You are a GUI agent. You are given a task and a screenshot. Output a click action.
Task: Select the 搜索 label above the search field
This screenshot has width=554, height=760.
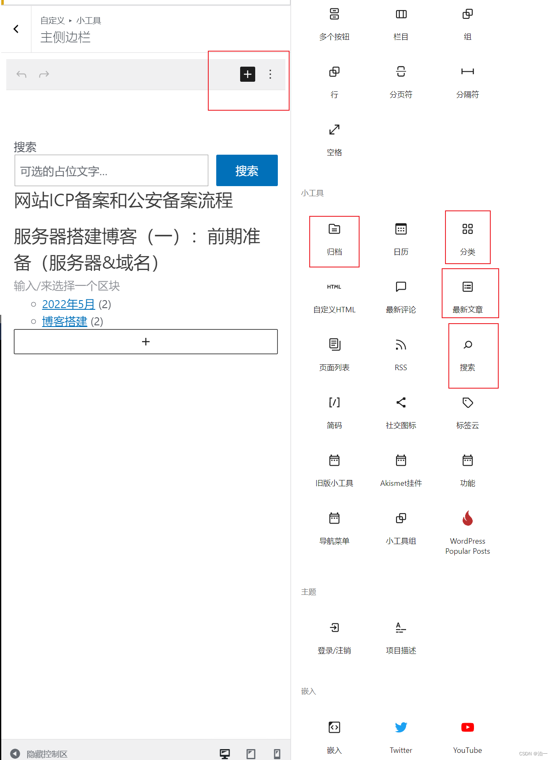tap(25, 147)
